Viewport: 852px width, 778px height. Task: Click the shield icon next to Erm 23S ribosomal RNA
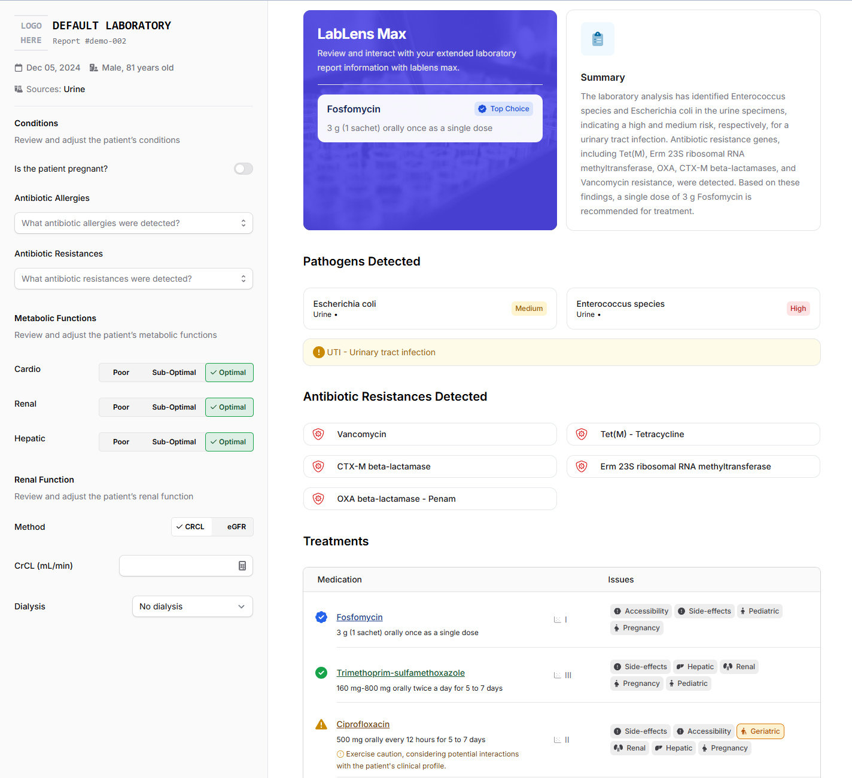[582, 466]
